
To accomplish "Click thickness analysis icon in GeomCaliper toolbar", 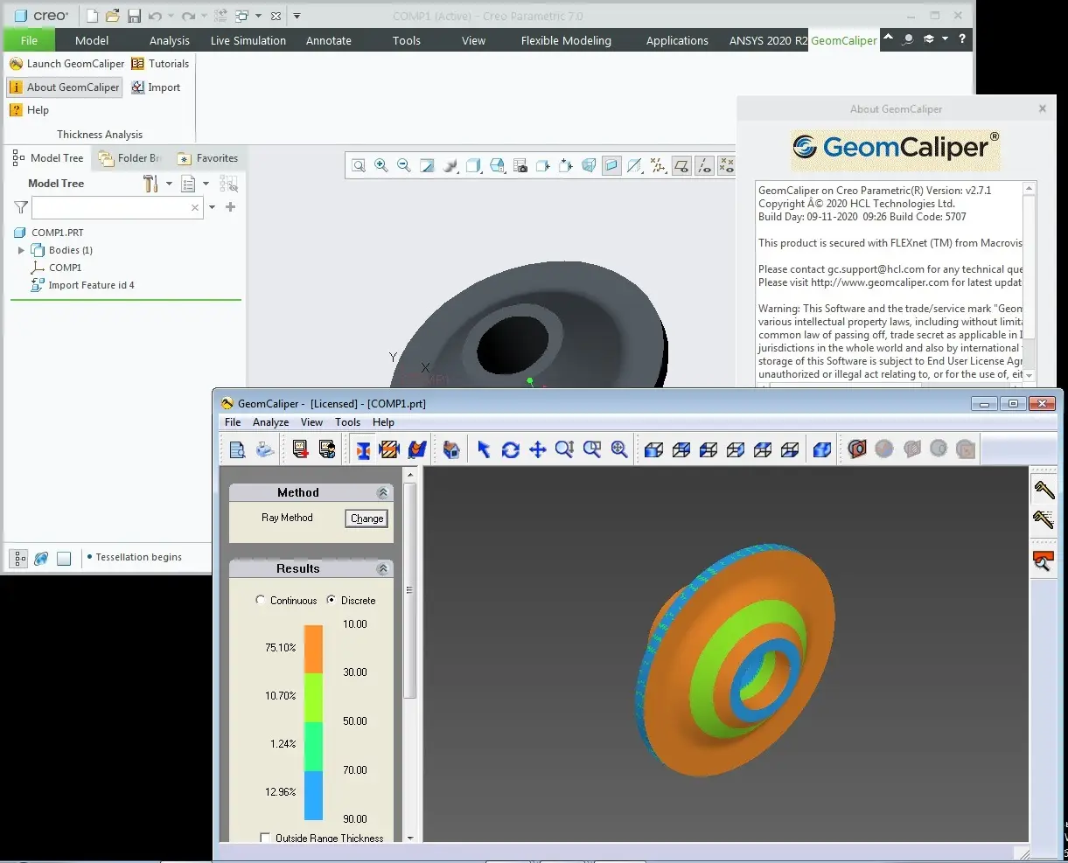I will click(363, 449).
